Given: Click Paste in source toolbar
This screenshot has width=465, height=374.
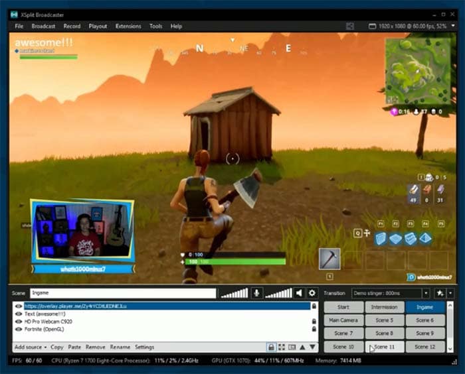Looking at the screenshot, I should click(x=74, y=347).
